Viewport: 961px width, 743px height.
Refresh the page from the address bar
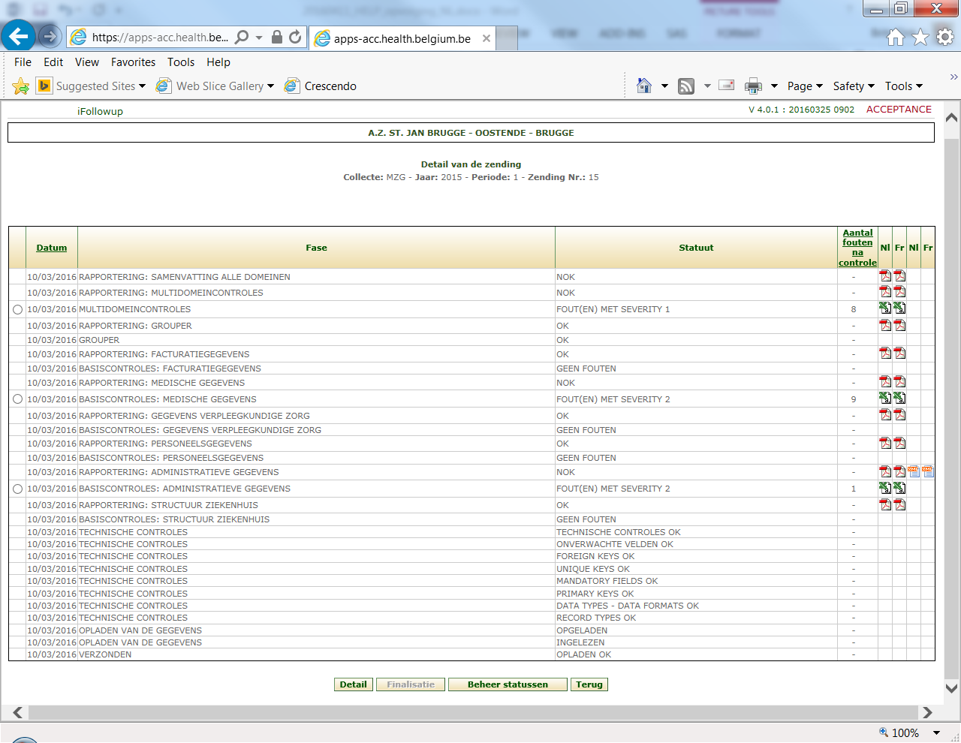click(295, 37)
